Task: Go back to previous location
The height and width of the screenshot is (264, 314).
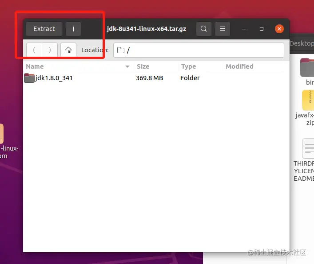Action: [34, 50]
